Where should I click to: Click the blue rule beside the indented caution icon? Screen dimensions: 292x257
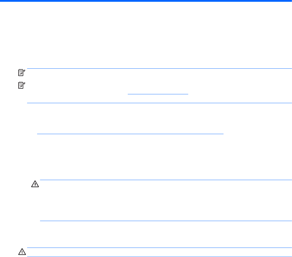165,180
